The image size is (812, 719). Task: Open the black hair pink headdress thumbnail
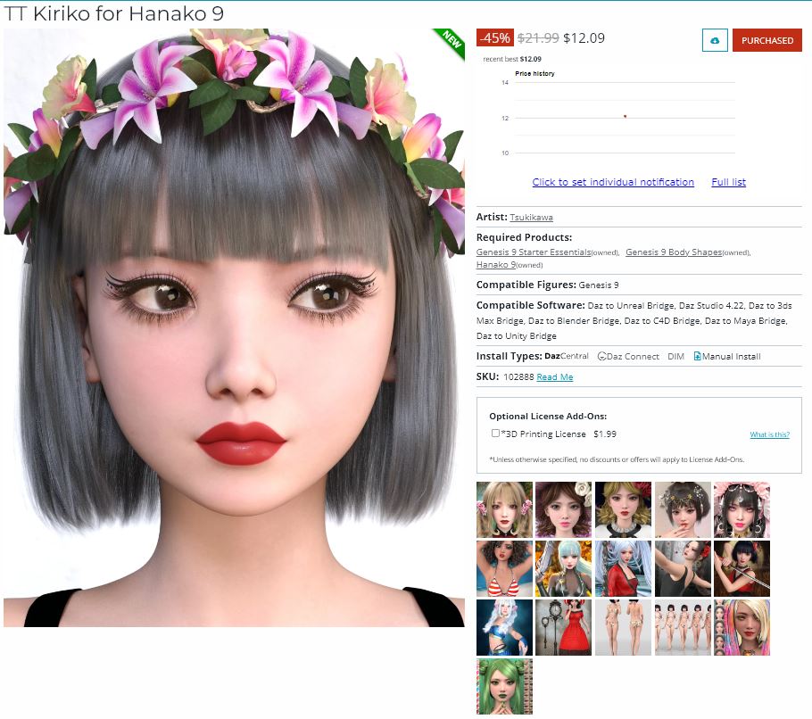[742, 509]
